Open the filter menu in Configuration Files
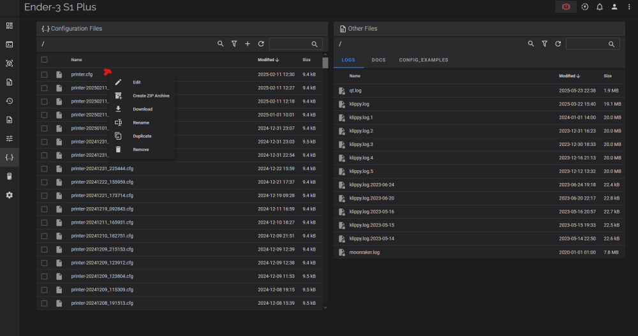The image size is (638, 336). 234,44
